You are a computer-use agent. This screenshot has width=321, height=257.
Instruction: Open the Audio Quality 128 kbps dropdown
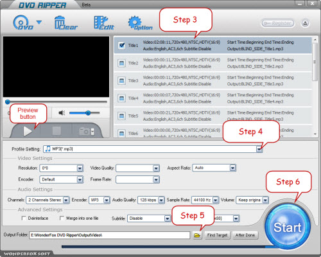[x=161, y=200]
